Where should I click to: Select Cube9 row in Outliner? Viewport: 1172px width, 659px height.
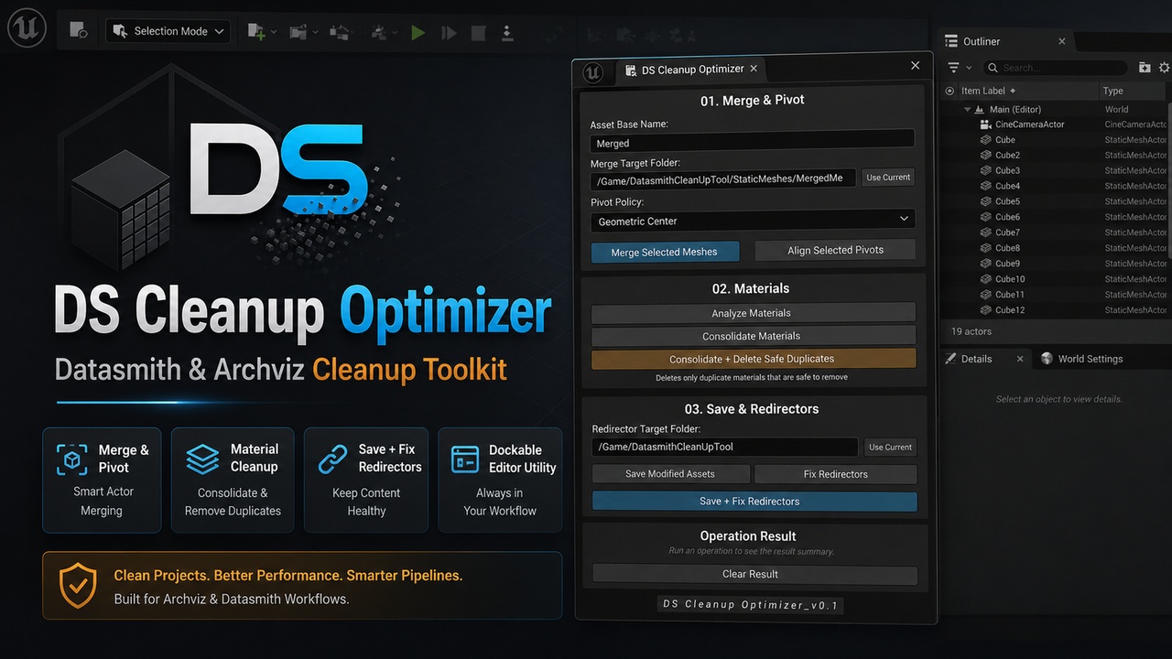(x=1054, y=264)
